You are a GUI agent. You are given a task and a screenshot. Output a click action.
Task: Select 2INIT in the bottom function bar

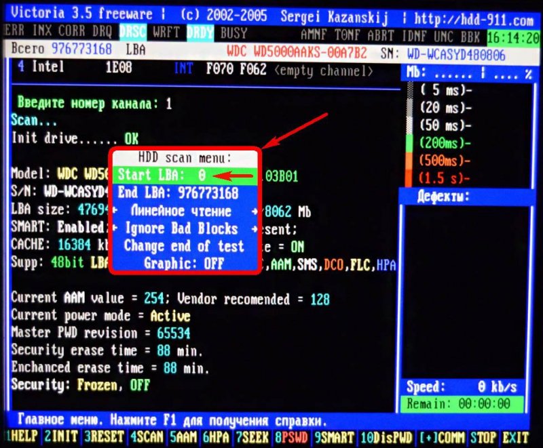[x=61, y=436]
